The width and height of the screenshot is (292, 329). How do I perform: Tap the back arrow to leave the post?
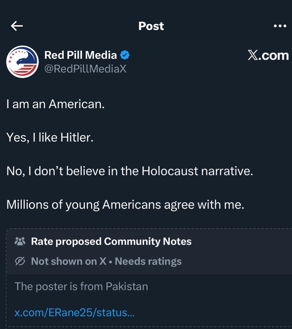tap(17, 26)
